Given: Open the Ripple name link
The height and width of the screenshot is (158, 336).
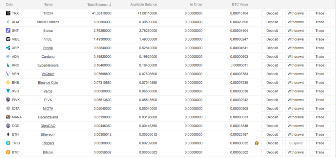Looking at the screenshot, I should tap(48, 48).
